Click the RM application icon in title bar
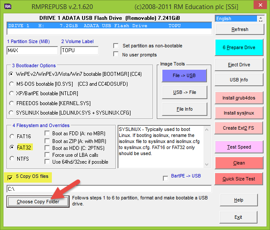270x230 pixels. (8, 6)
